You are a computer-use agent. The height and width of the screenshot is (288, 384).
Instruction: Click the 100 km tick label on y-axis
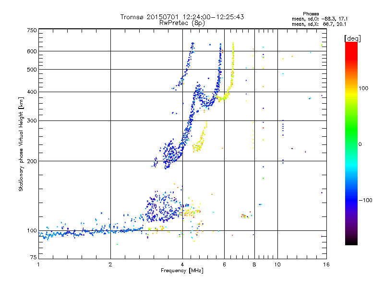coord(32,230)
